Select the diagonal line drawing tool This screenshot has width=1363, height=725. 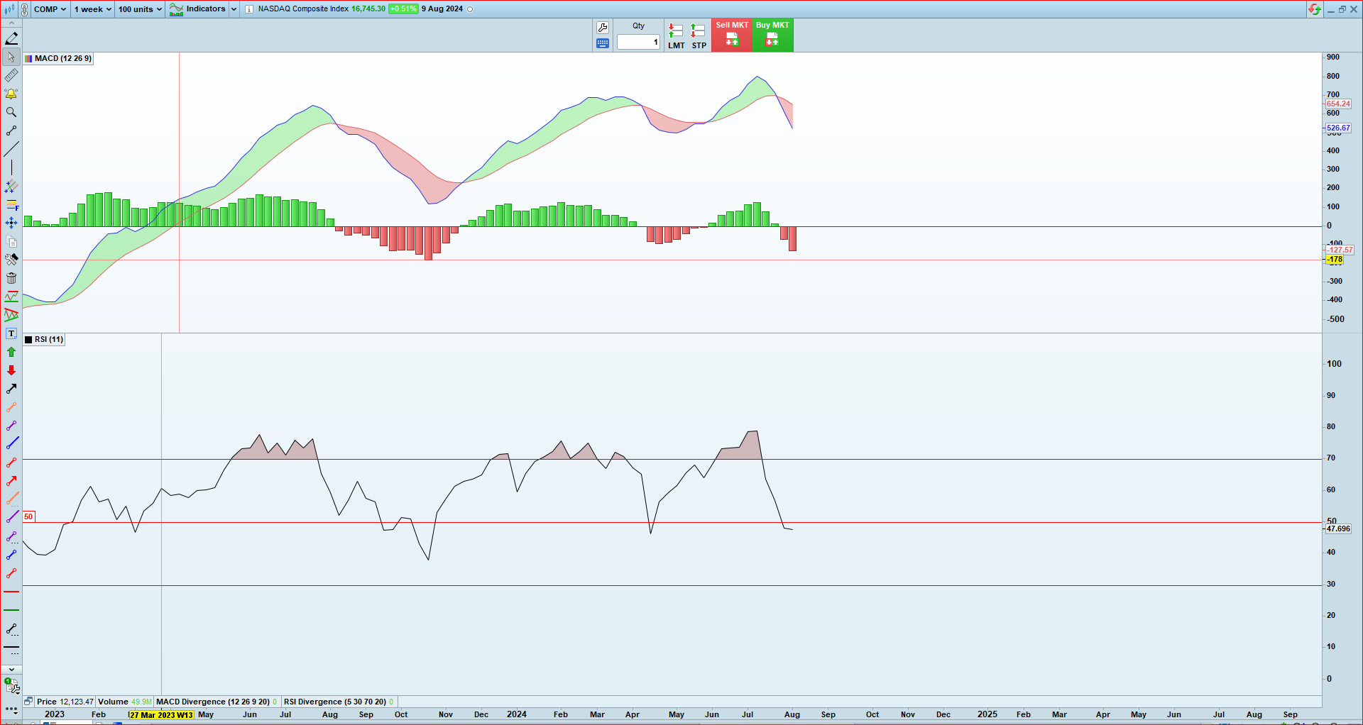click(x=11, y=149)
